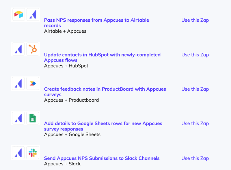Screen dimensions: 231x170
Task: Click the Slack icon in the last row
Action: pos(33,152)
